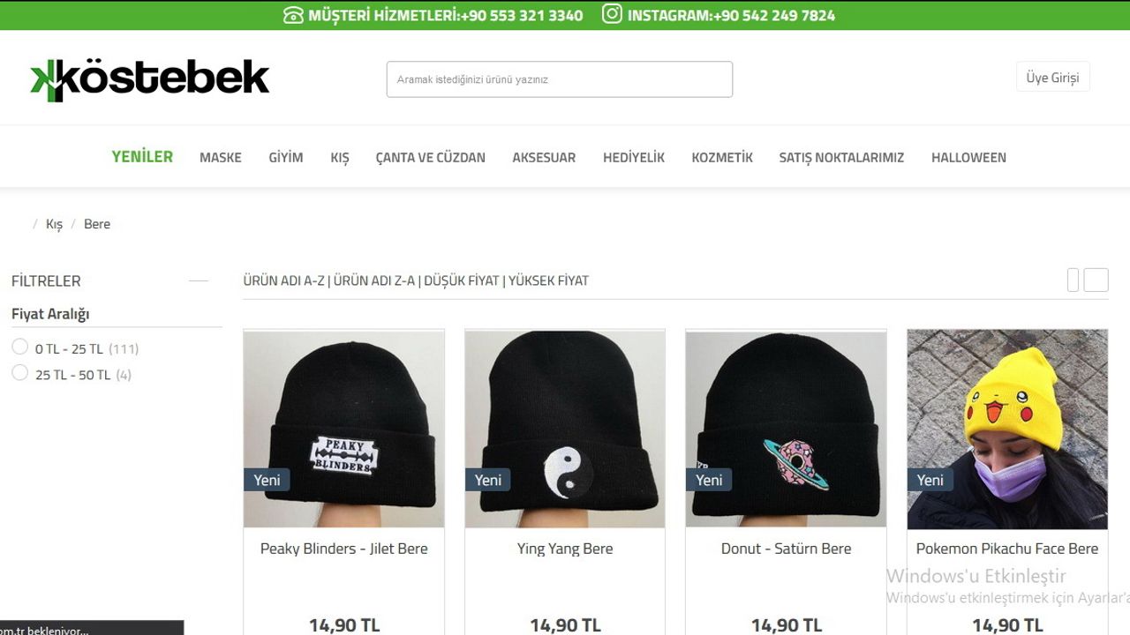1130x635 pixels.
Task: Click the Üye Girişi login button
Action: tap(1053, 77)
